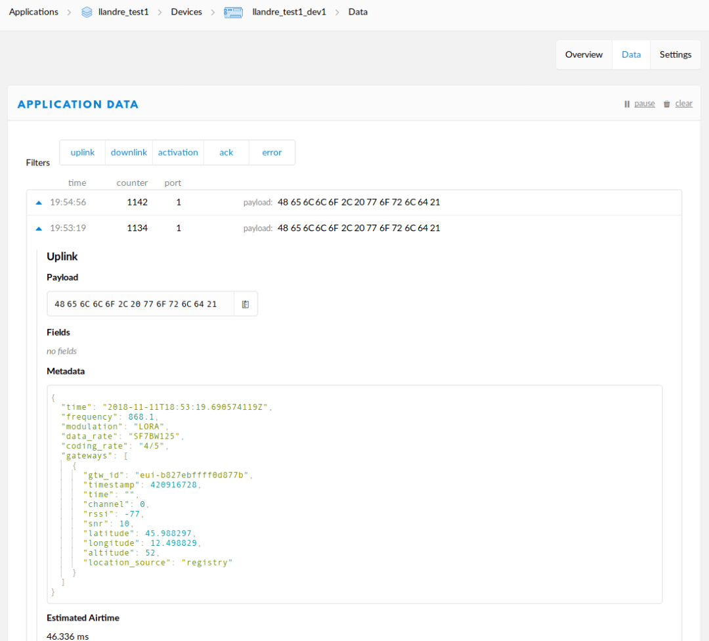This screenshot has width=709, height=641.
Task: Toggle the downlink filter
Action: pos(129,152)
